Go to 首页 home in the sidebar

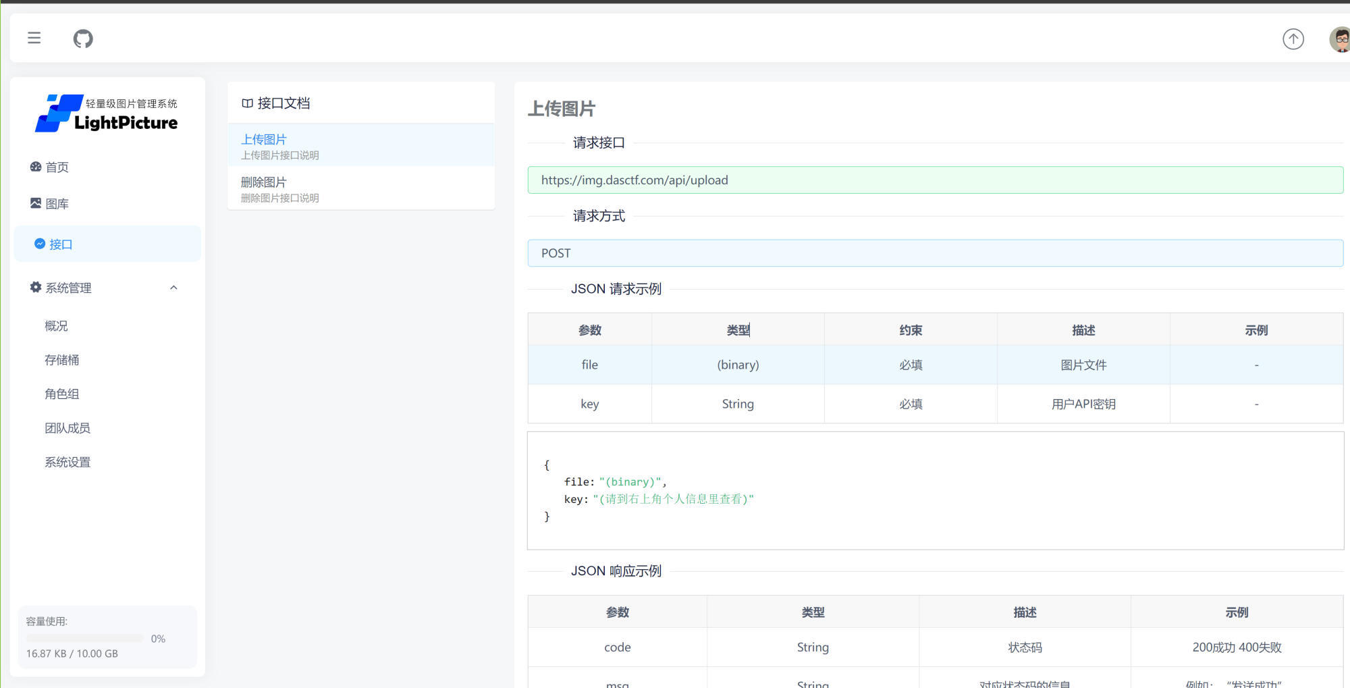(57, 167)
